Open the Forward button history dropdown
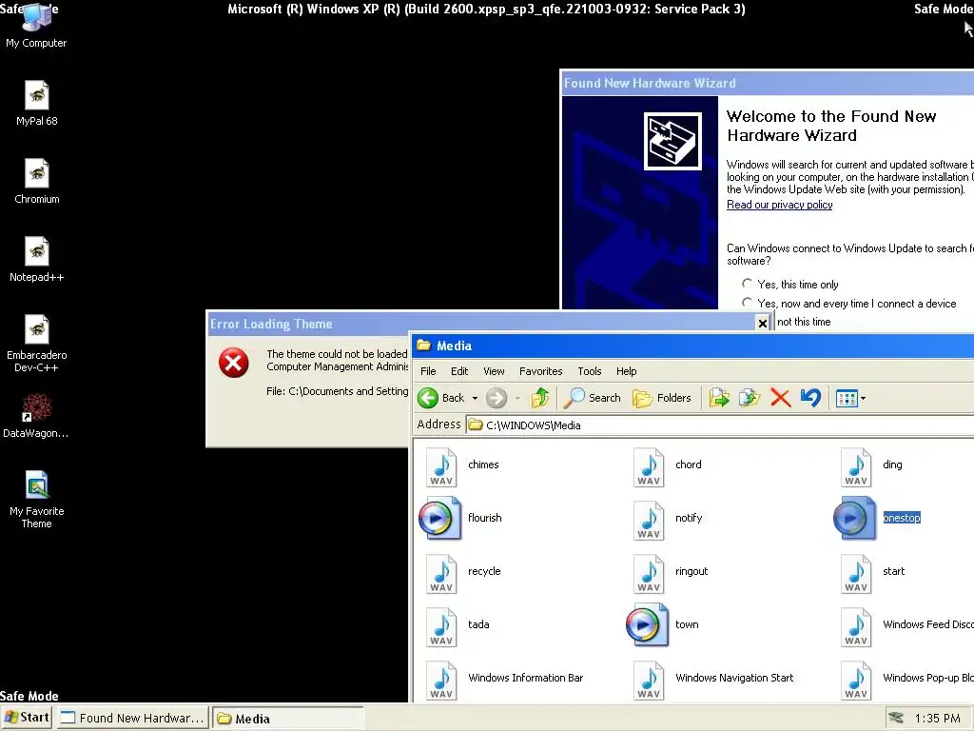 click(516, 398)
